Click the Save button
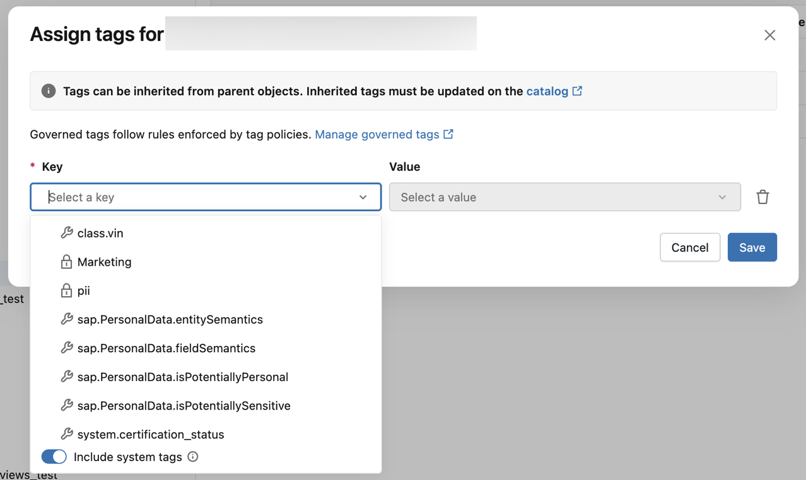The height and width of the screenshot is (480, 806). (x=752, y=248)
